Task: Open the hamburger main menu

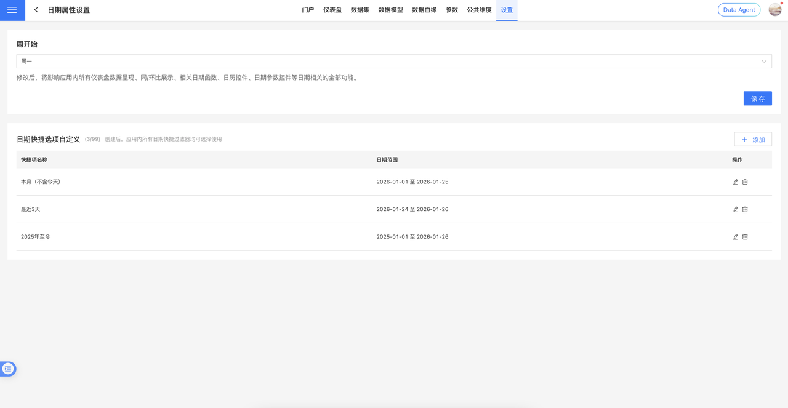Action: click(x=12, y=10)
